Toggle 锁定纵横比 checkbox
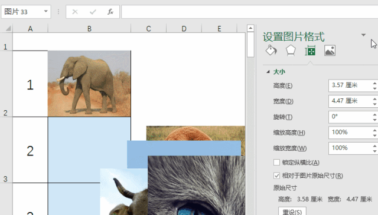 click(x=276, y=163)
